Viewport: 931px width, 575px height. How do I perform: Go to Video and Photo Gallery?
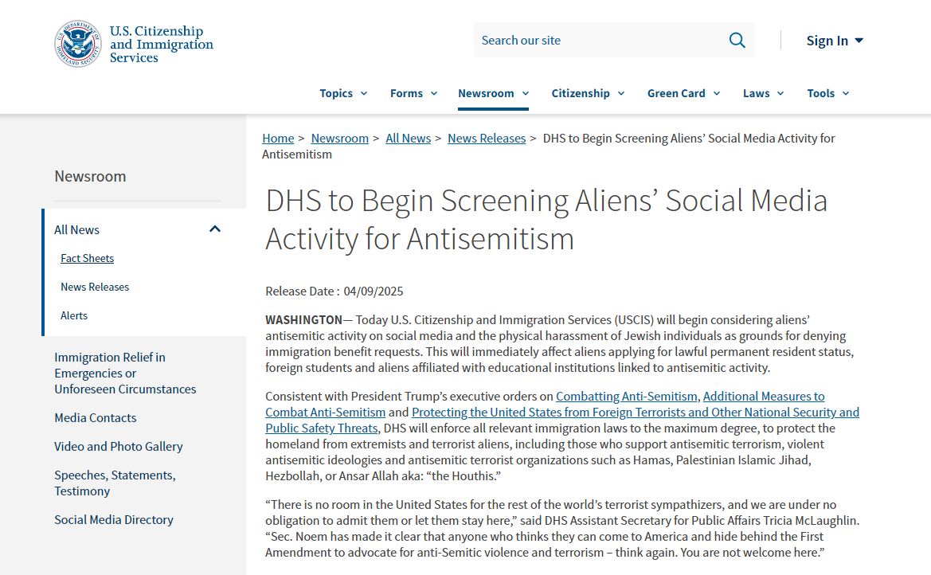point(118,447)
